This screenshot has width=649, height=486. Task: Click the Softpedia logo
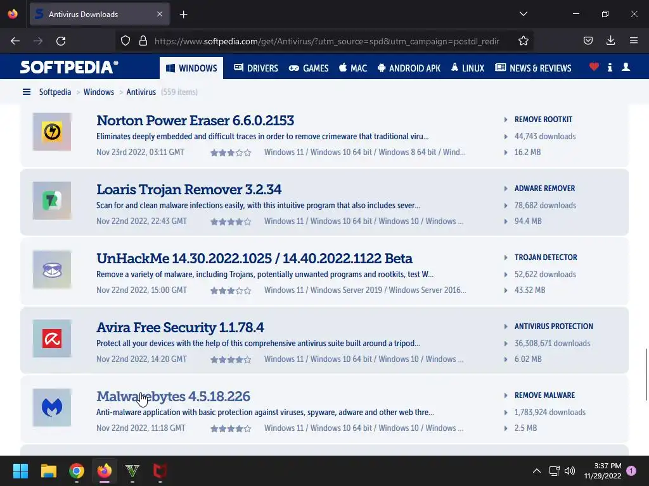69,67
